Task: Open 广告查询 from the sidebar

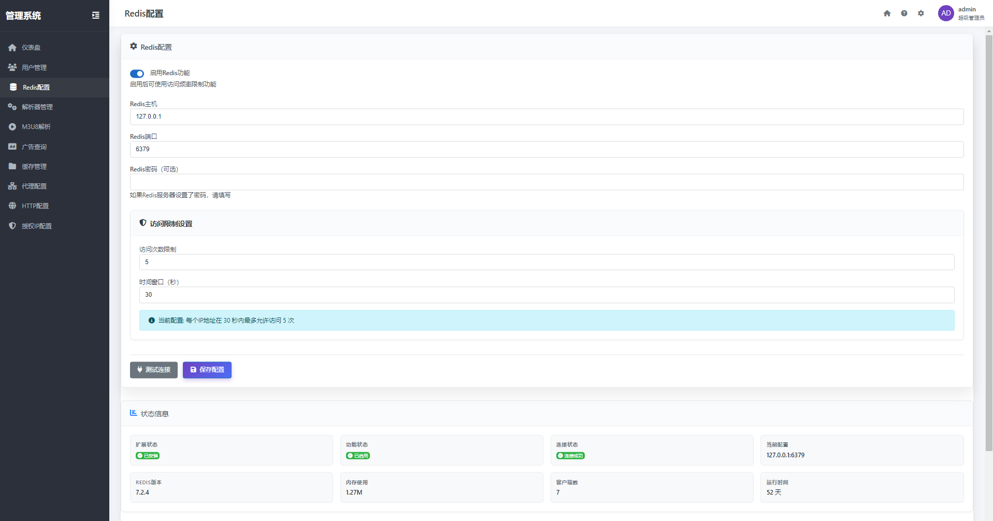Action: coord(34,147)
